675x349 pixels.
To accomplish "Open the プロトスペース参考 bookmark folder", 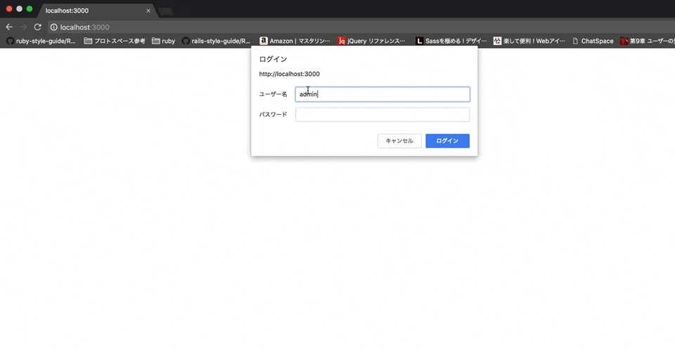I will (115, 41).
